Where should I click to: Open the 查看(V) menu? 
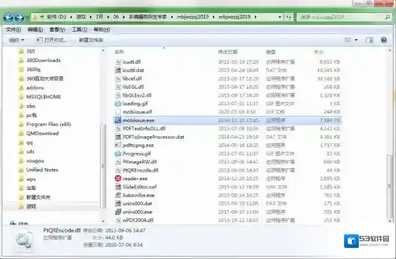(x=57, y=30)
